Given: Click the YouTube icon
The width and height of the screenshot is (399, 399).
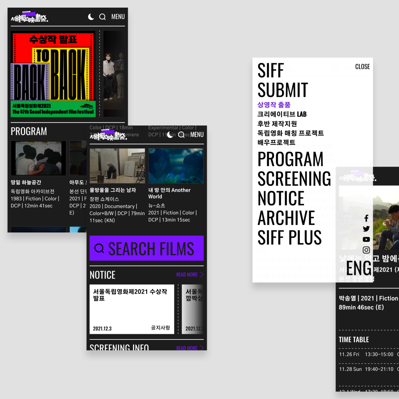Looking at the screenshot, I should click(366, 239).
